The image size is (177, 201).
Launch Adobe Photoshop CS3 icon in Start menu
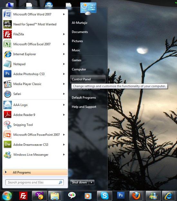(7, 74)
